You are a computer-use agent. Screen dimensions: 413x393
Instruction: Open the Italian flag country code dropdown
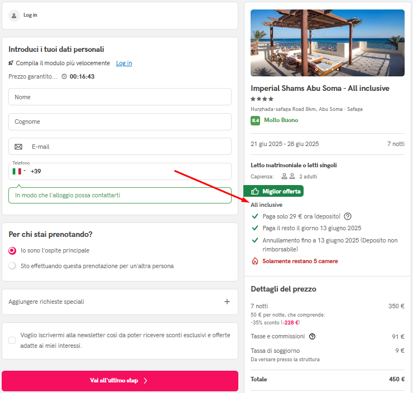tap(19, 171)
